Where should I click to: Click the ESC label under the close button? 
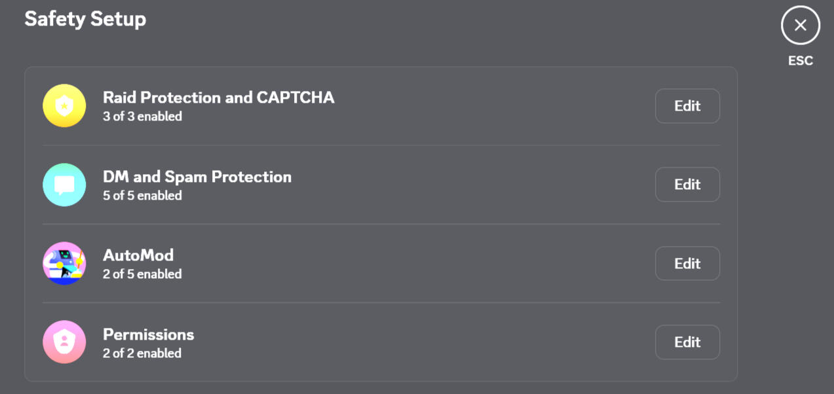click(800, 61)
